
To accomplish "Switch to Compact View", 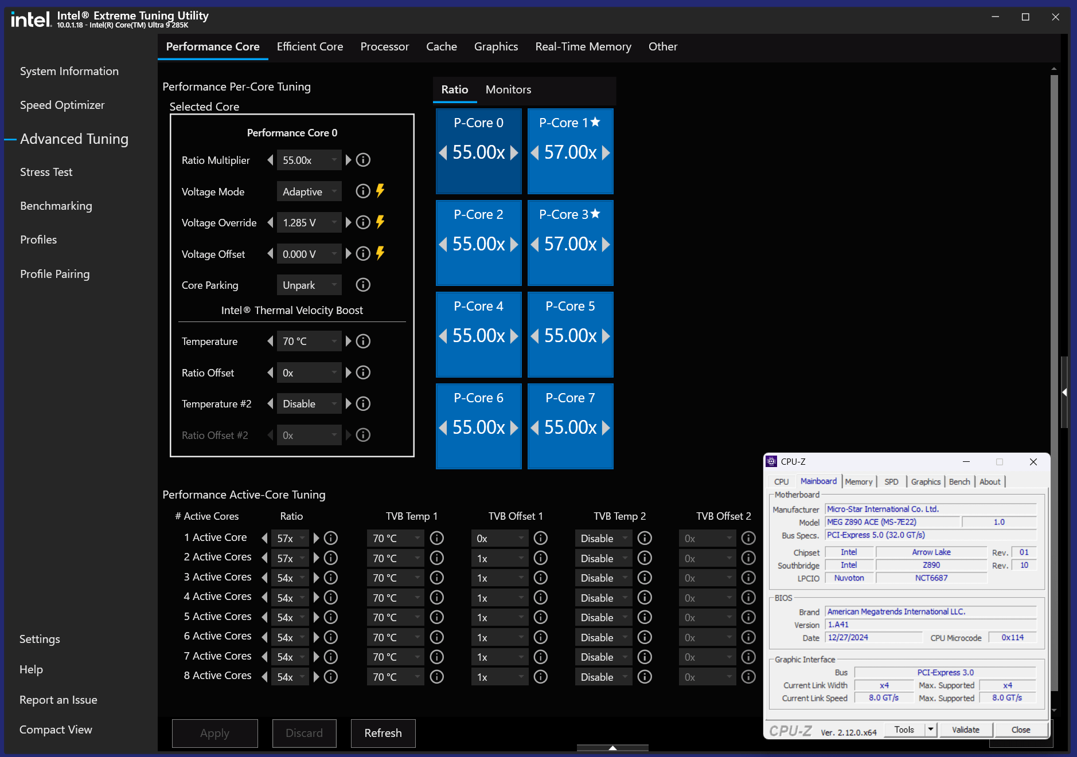I will 56,729.
